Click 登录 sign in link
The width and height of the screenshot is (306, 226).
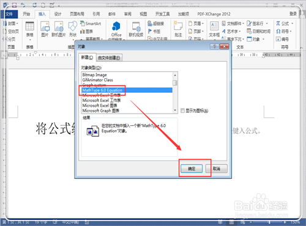(293, 14)
